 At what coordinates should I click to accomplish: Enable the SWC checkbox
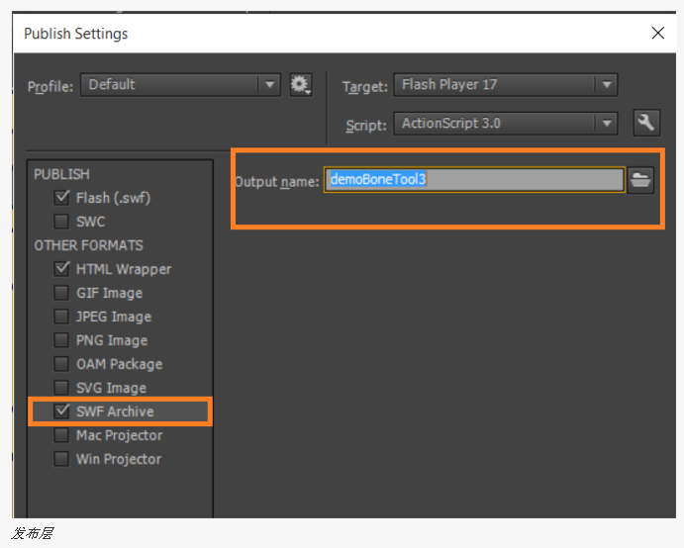click(x=61, y=221)
